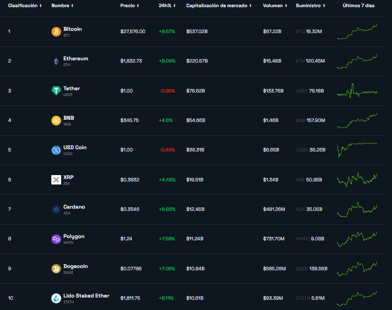
Task: Click XRP market cap $19.51B
Action: (x=195, y=180)
